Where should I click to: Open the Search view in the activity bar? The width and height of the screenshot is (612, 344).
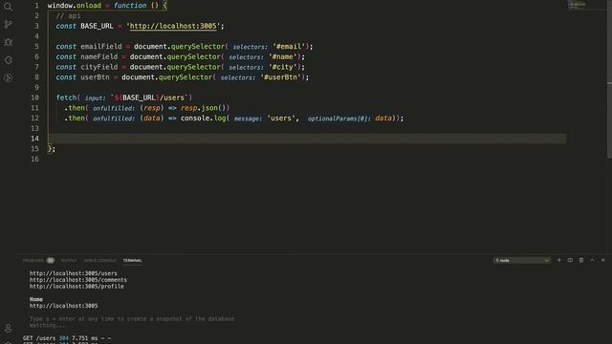[8, 7]
